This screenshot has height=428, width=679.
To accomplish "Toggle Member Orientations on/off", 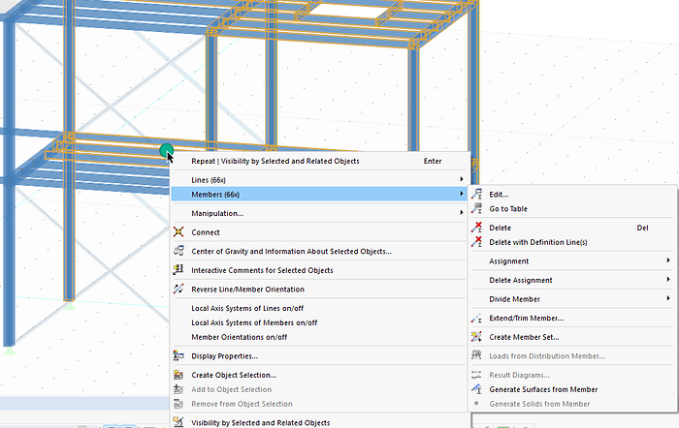I will coord(252,337).
